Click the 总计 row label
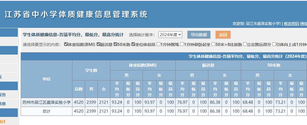 (x=47, y=111)
